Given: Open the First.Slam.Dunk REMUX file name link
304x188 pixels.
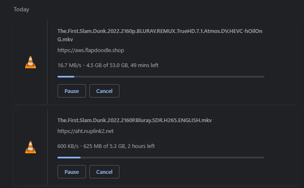Looking at the screenshot, I should pos(160,35).
